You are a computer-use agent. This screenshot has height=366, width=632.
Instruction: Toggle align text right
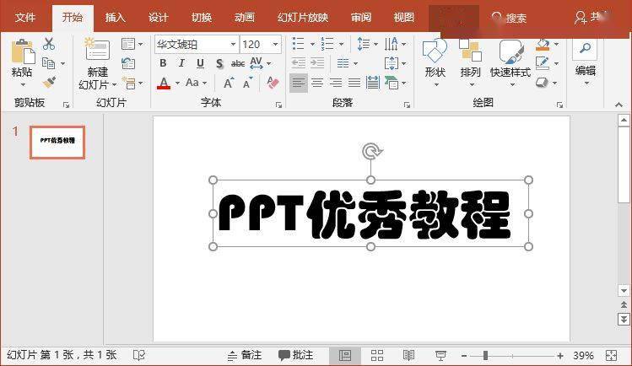pos(336,83)
